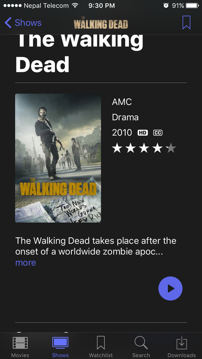Tap The Walking Dead poster thumbnail
This screenshot has width=202, height=359.
click(x=58, y=158)
